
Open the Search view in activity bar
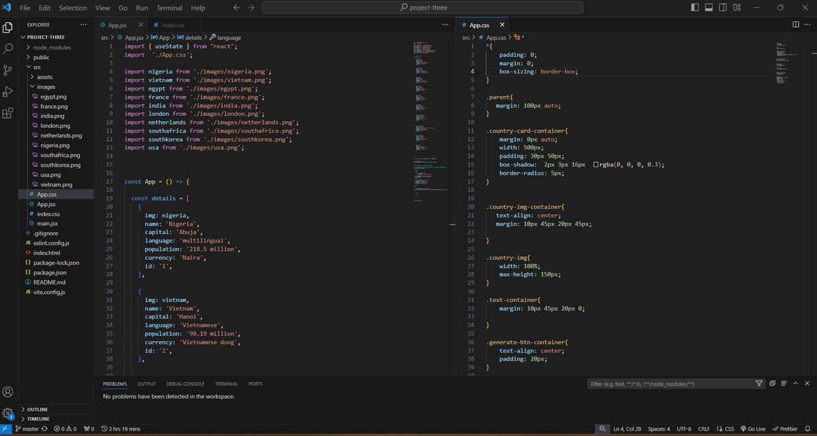pos(8,49)
